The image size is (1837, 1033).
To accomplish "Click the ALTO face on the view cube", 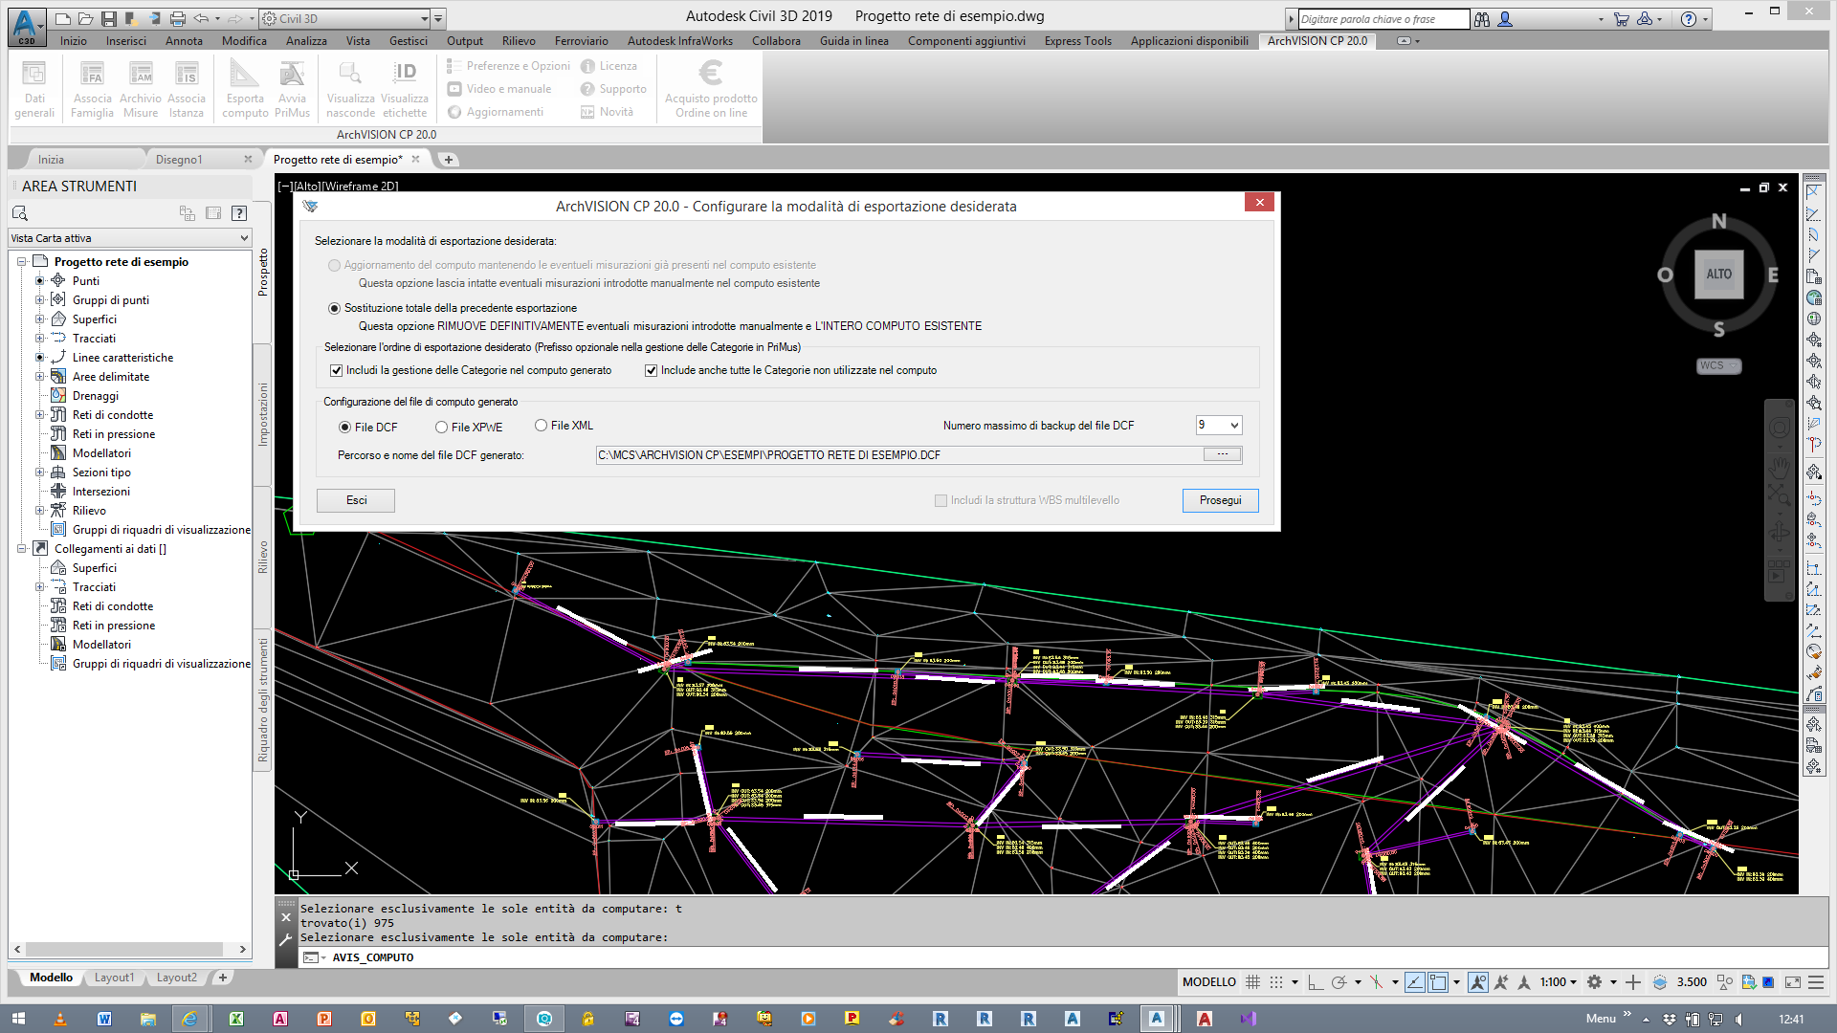I will (x=1718, y=275).
